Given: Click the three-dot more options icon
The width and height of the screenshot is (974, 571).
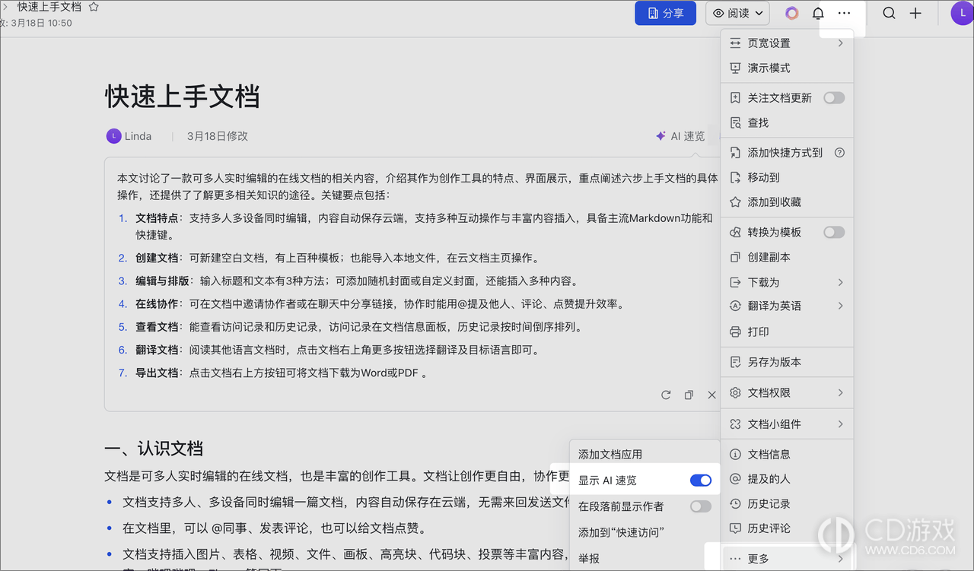Looking at the screenshot, I should point(844,13).
